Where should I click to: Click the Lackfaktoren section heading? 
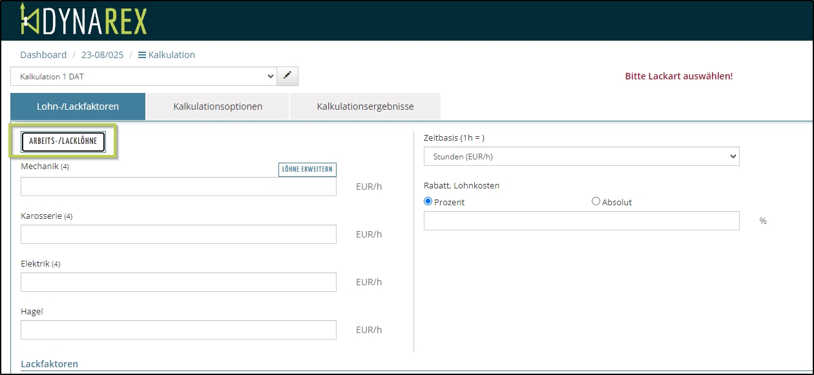pyautogui.click(x=49, y=364)
